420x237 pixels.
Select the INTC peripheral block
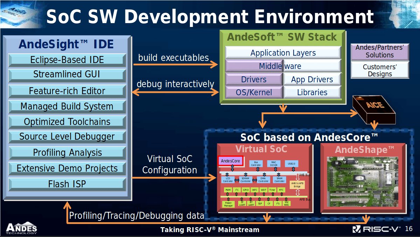(x=254, y=190)
